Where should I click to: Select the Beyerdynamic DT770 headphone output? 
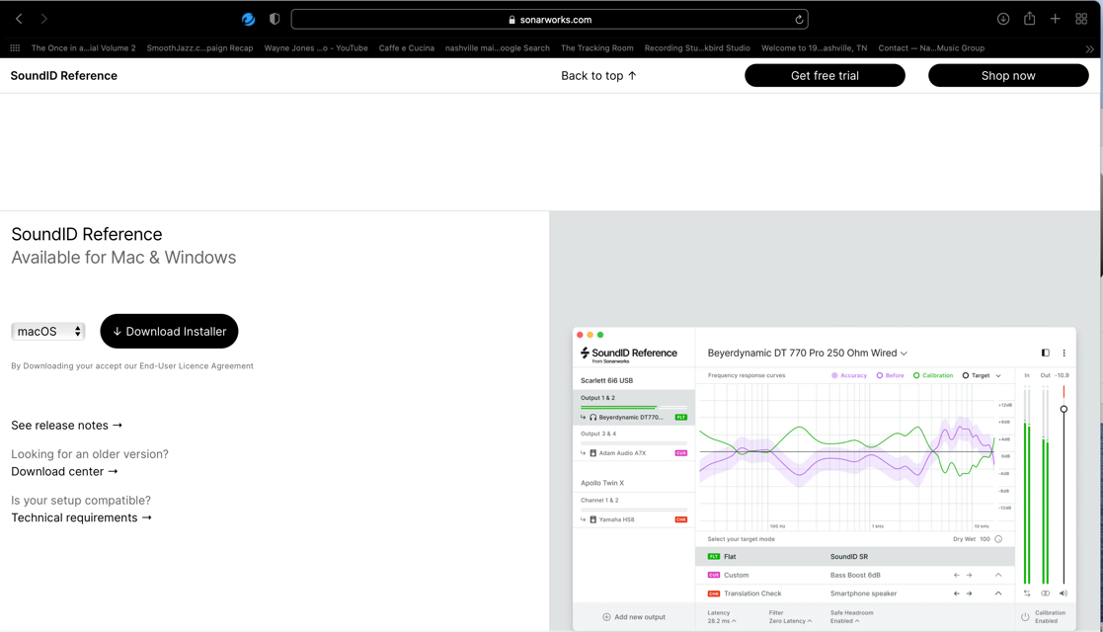coord(633,418)
